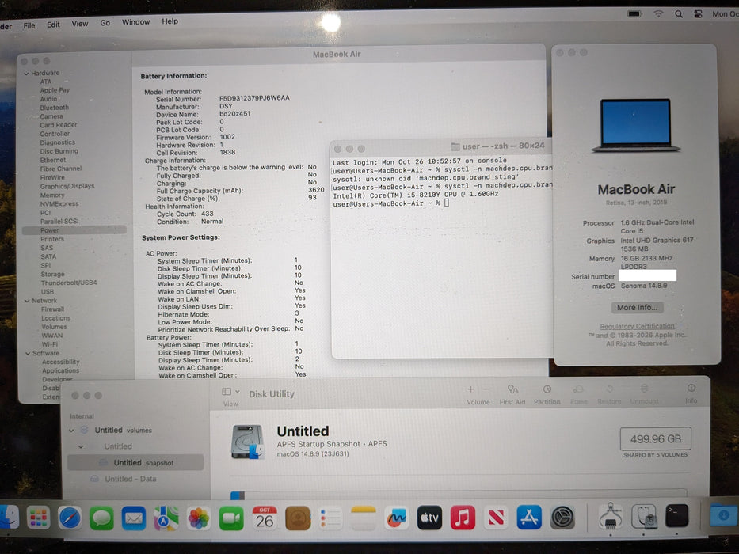
Task: Click battery status icon in menu bar
Action: pyautogui.click(x=634, y=13)
